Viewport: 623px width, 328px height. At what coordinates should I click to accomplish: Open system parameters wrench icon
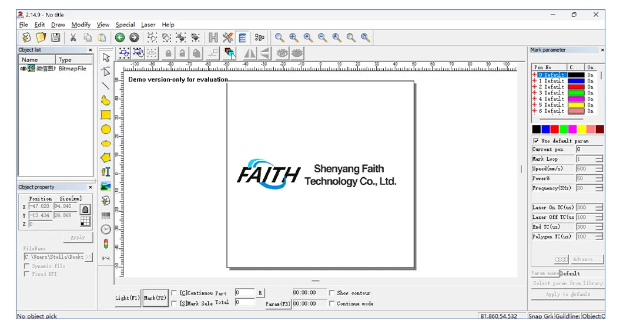point(227,38)
